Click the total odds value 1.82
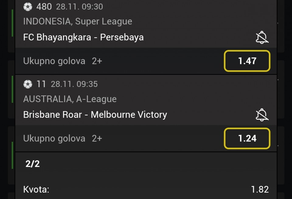The image size is (292, 199). point(260,190)
